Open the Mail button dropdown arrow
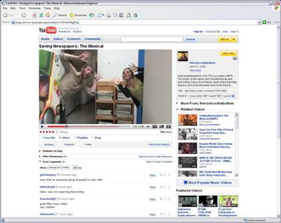The width and height of the screenshot is (281, 223). pos(103,15)
